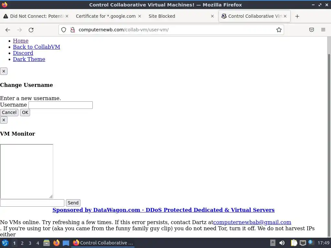Close the 'Site Blocked' tab
331x248 pixels.
(212, 16)
